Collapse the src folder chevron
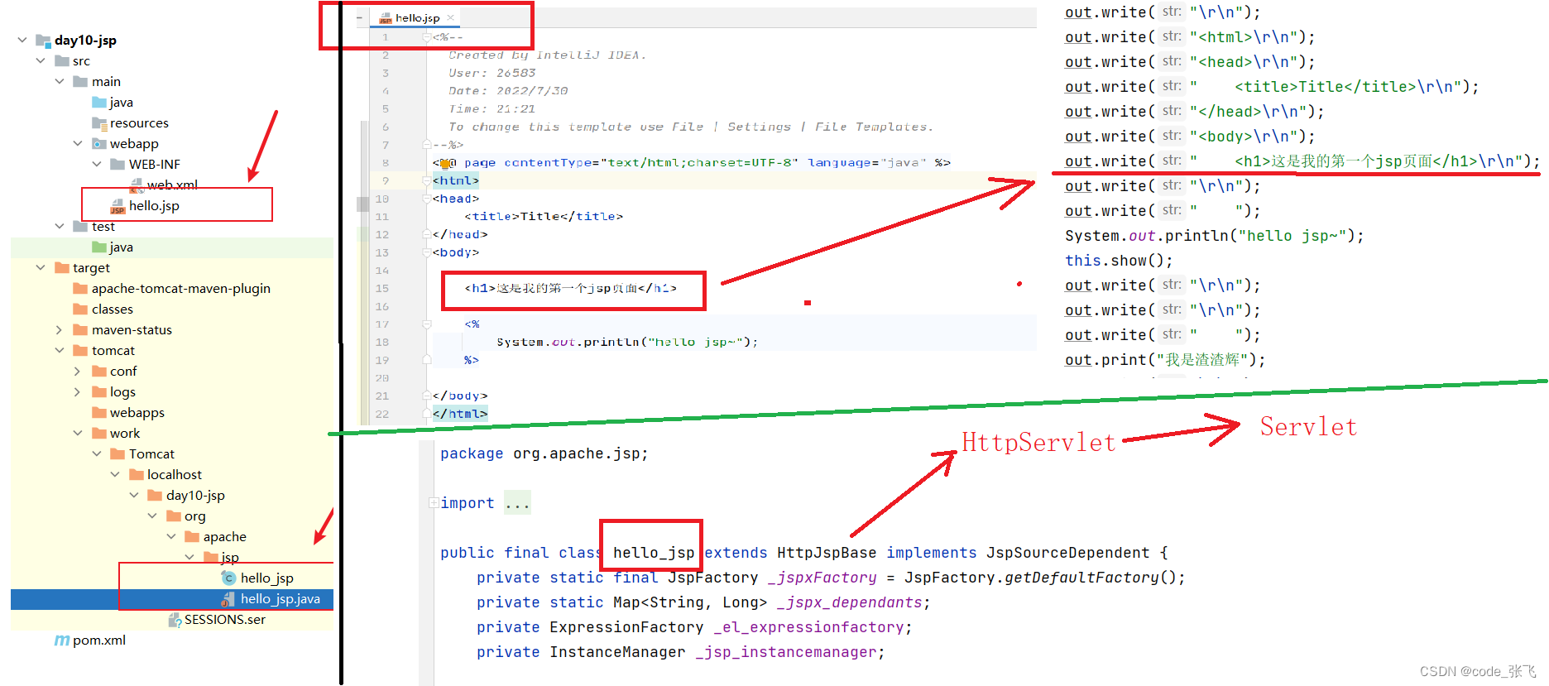Viewport: 1549px width, 686px height. pyautogui.click(x=41, y=61)
